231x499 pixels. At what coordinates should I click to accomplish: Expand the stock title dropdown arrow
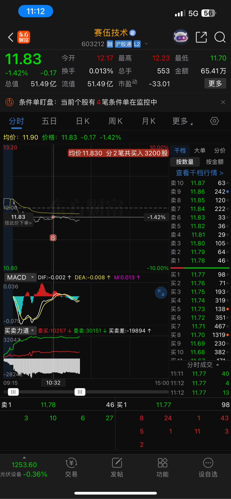[146, 44]
